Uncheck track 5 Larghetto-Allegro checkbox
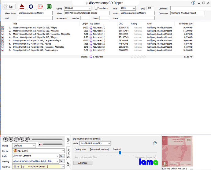The height and width of the screenshot is (170, 211). (2, 40)
